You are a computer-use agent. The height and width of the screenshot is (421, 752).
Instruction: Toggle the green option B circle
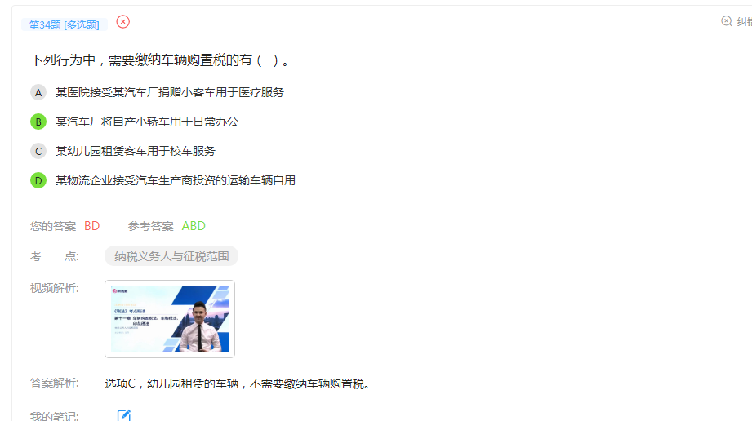38,122
